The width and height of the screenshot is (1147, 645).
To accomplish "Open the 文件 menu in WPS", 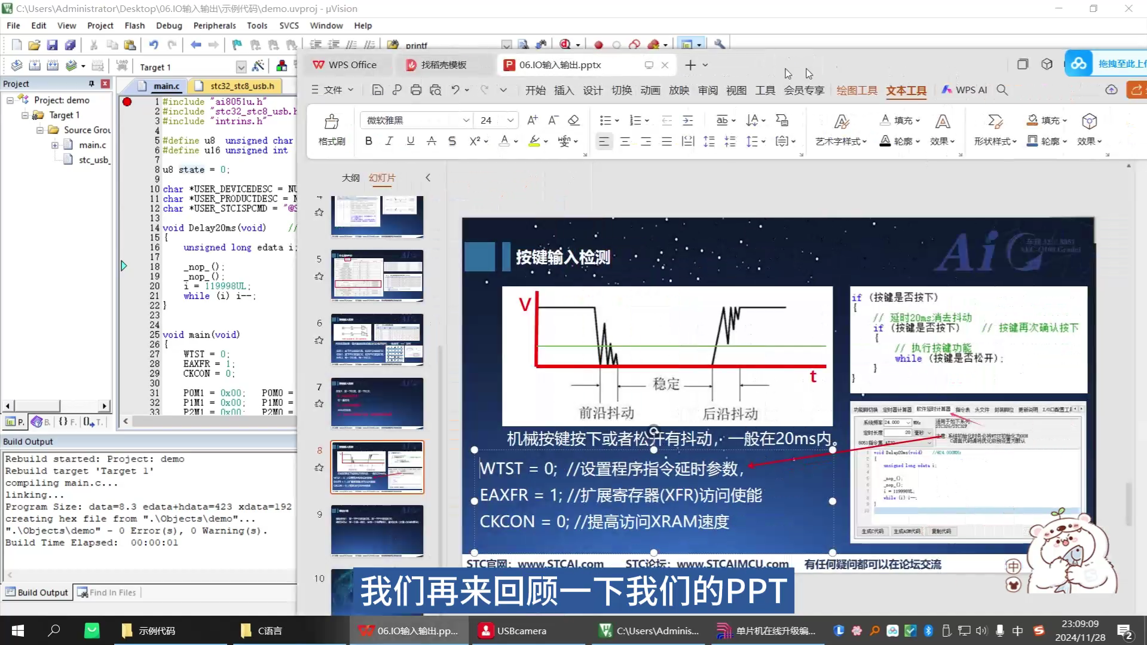I will [x=332, y=90].
